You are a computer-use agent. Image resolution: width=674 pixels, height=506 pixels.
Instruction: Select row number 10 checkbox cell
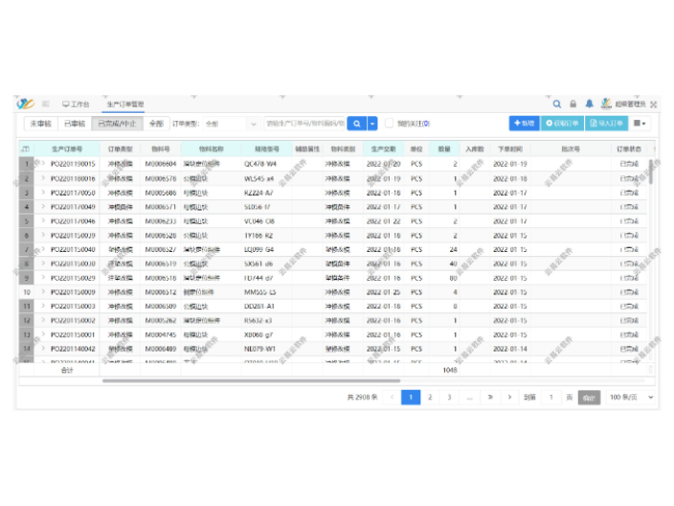coord(27,292)
